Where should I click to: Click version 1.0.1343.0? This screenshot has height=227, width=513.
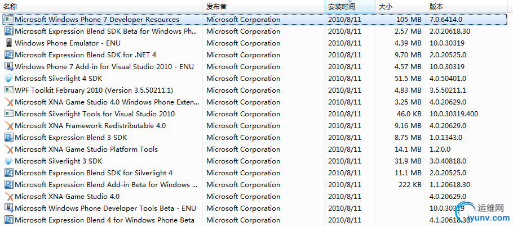point(445,137)
